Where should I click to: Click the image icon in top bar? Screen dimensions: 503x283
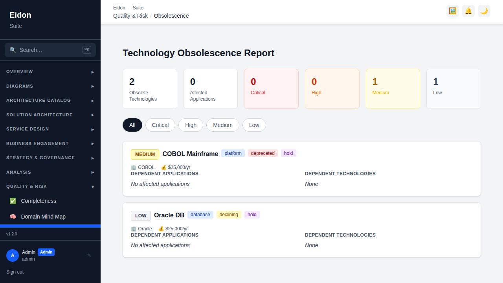[453, 11]
